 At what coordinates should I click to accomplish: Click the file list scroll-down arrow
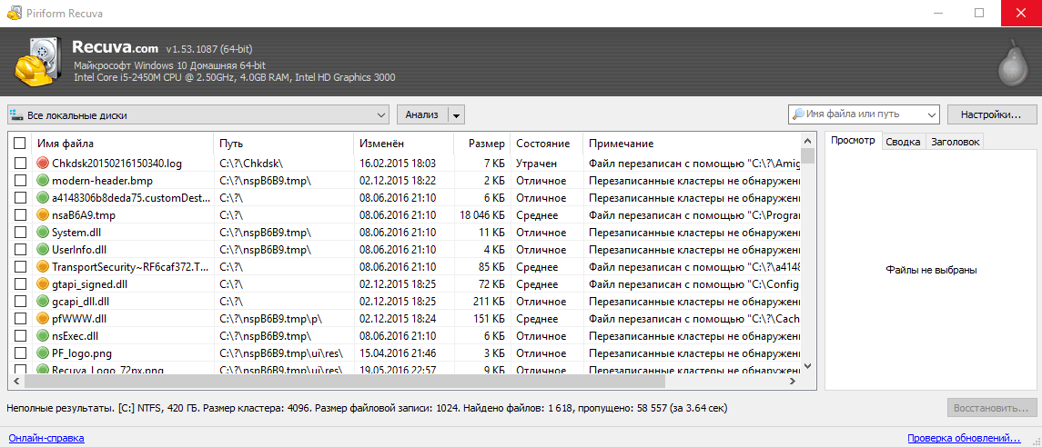tap(807, 365)
